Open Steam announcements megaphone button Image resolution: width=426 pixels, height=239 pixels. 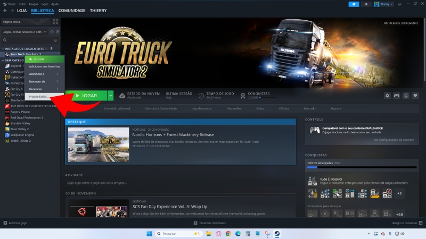tap(354, 4)
